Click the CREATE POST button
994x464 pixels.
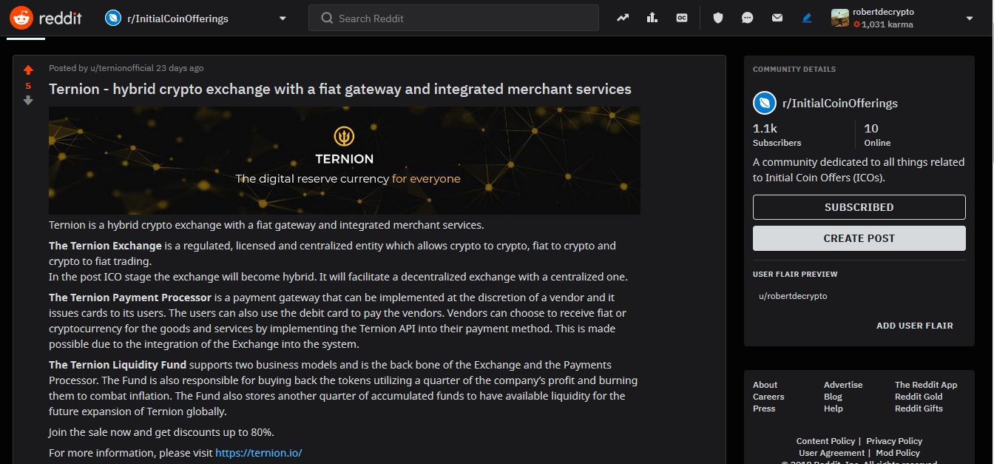[859, 238]
